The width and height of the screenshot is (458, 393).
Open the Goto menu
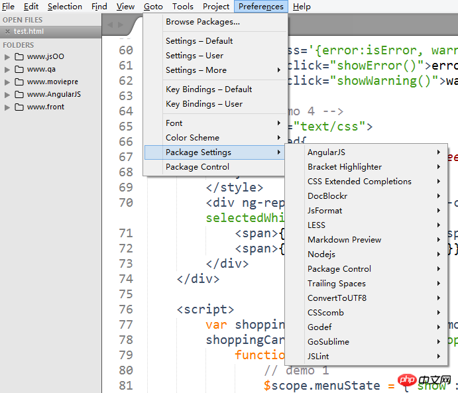153,7
